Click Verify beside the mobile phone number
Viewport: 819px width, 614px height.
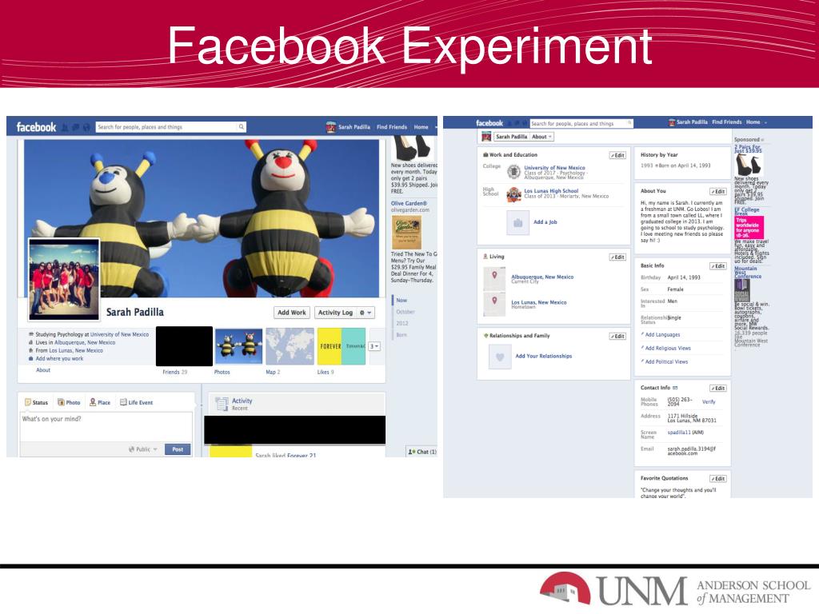pyautogui.click(x=709, y=402)
